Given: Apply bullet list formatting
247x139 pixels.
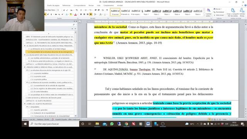Looking at the screenshot, I should pyautogui.click(x=81, y=10).
